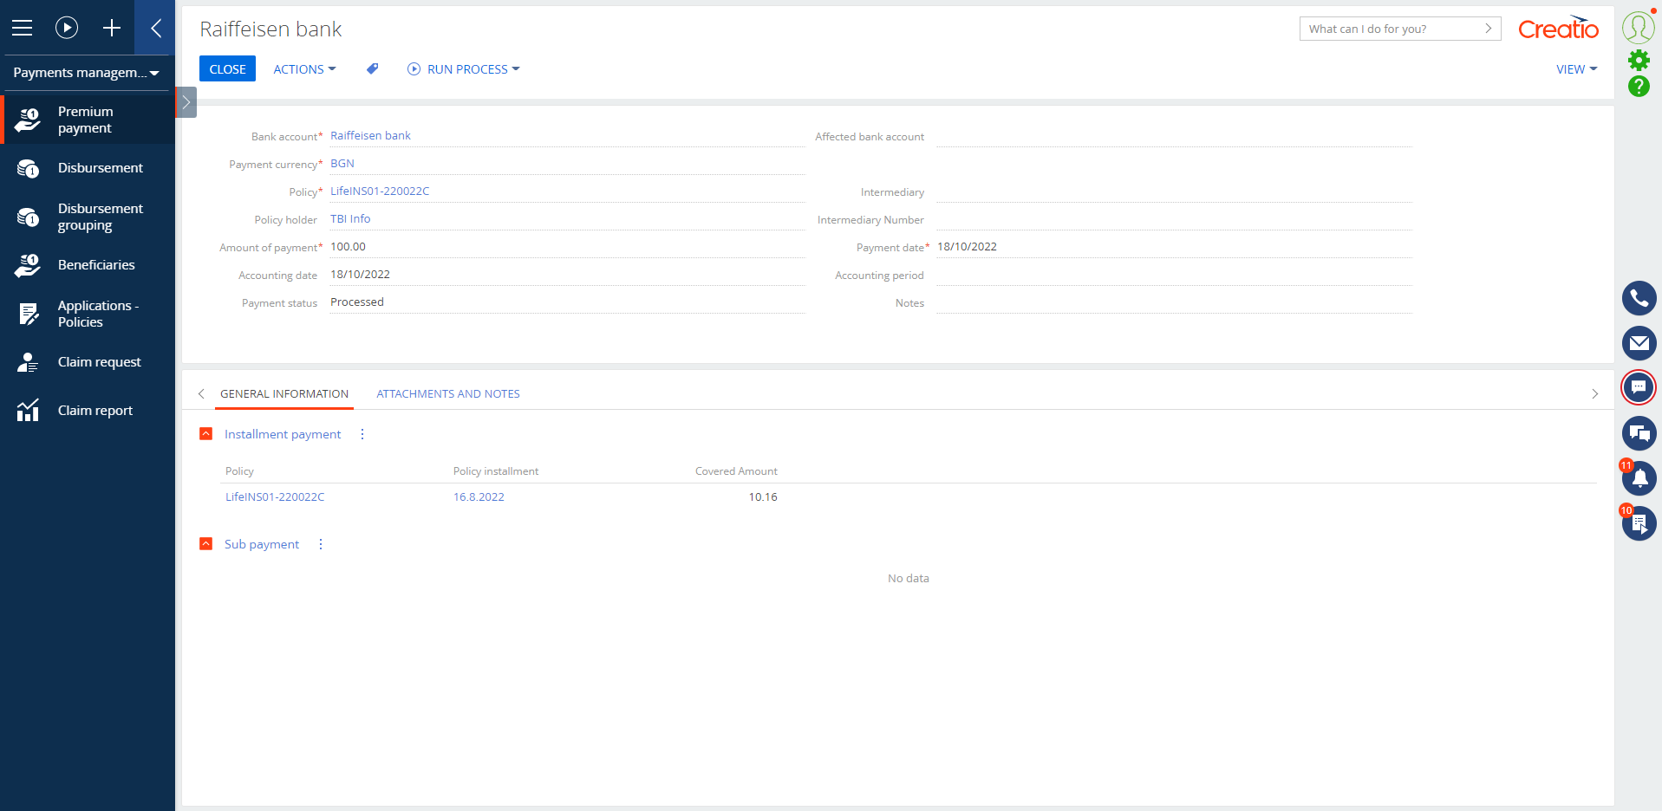Click the tag icon in toolbar
1662x811 pixels.
click(372, 68)
